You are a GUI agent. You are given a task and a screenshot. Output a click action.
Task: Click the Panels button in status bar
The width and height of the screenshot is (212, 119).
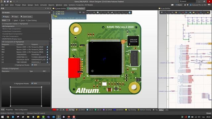(209, 113)
